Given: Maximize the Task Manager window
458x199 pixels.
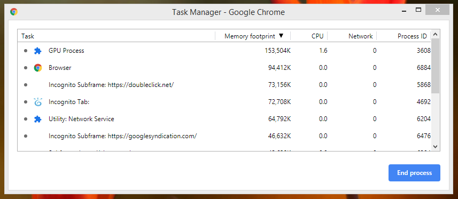Looking at the screenshot, I should [x=418, y=11].
